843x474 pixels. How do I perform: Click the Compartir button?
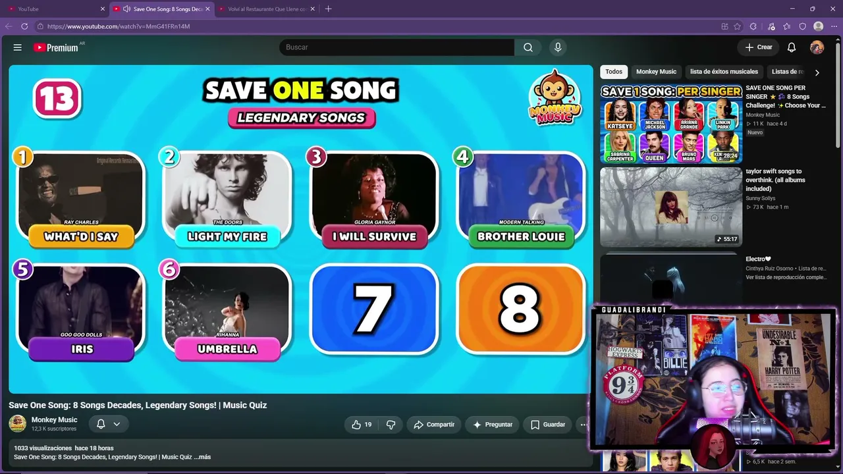pyautogui.click(x=434, y=425)
